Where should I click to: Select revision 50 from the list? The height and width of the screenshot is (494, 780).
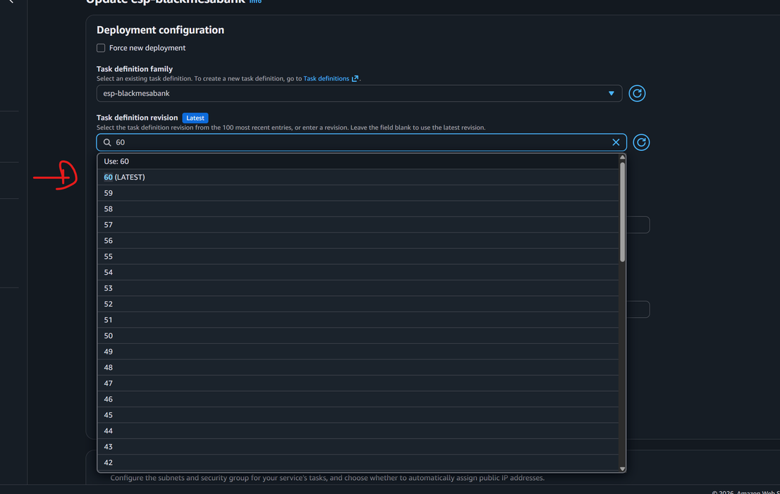[109, 335]
